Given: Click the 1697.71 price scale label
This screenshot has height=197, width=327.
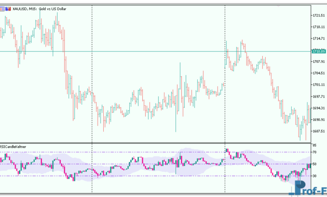Looking at the screenshot, I should pyautogui.click(x=319, y=96).
